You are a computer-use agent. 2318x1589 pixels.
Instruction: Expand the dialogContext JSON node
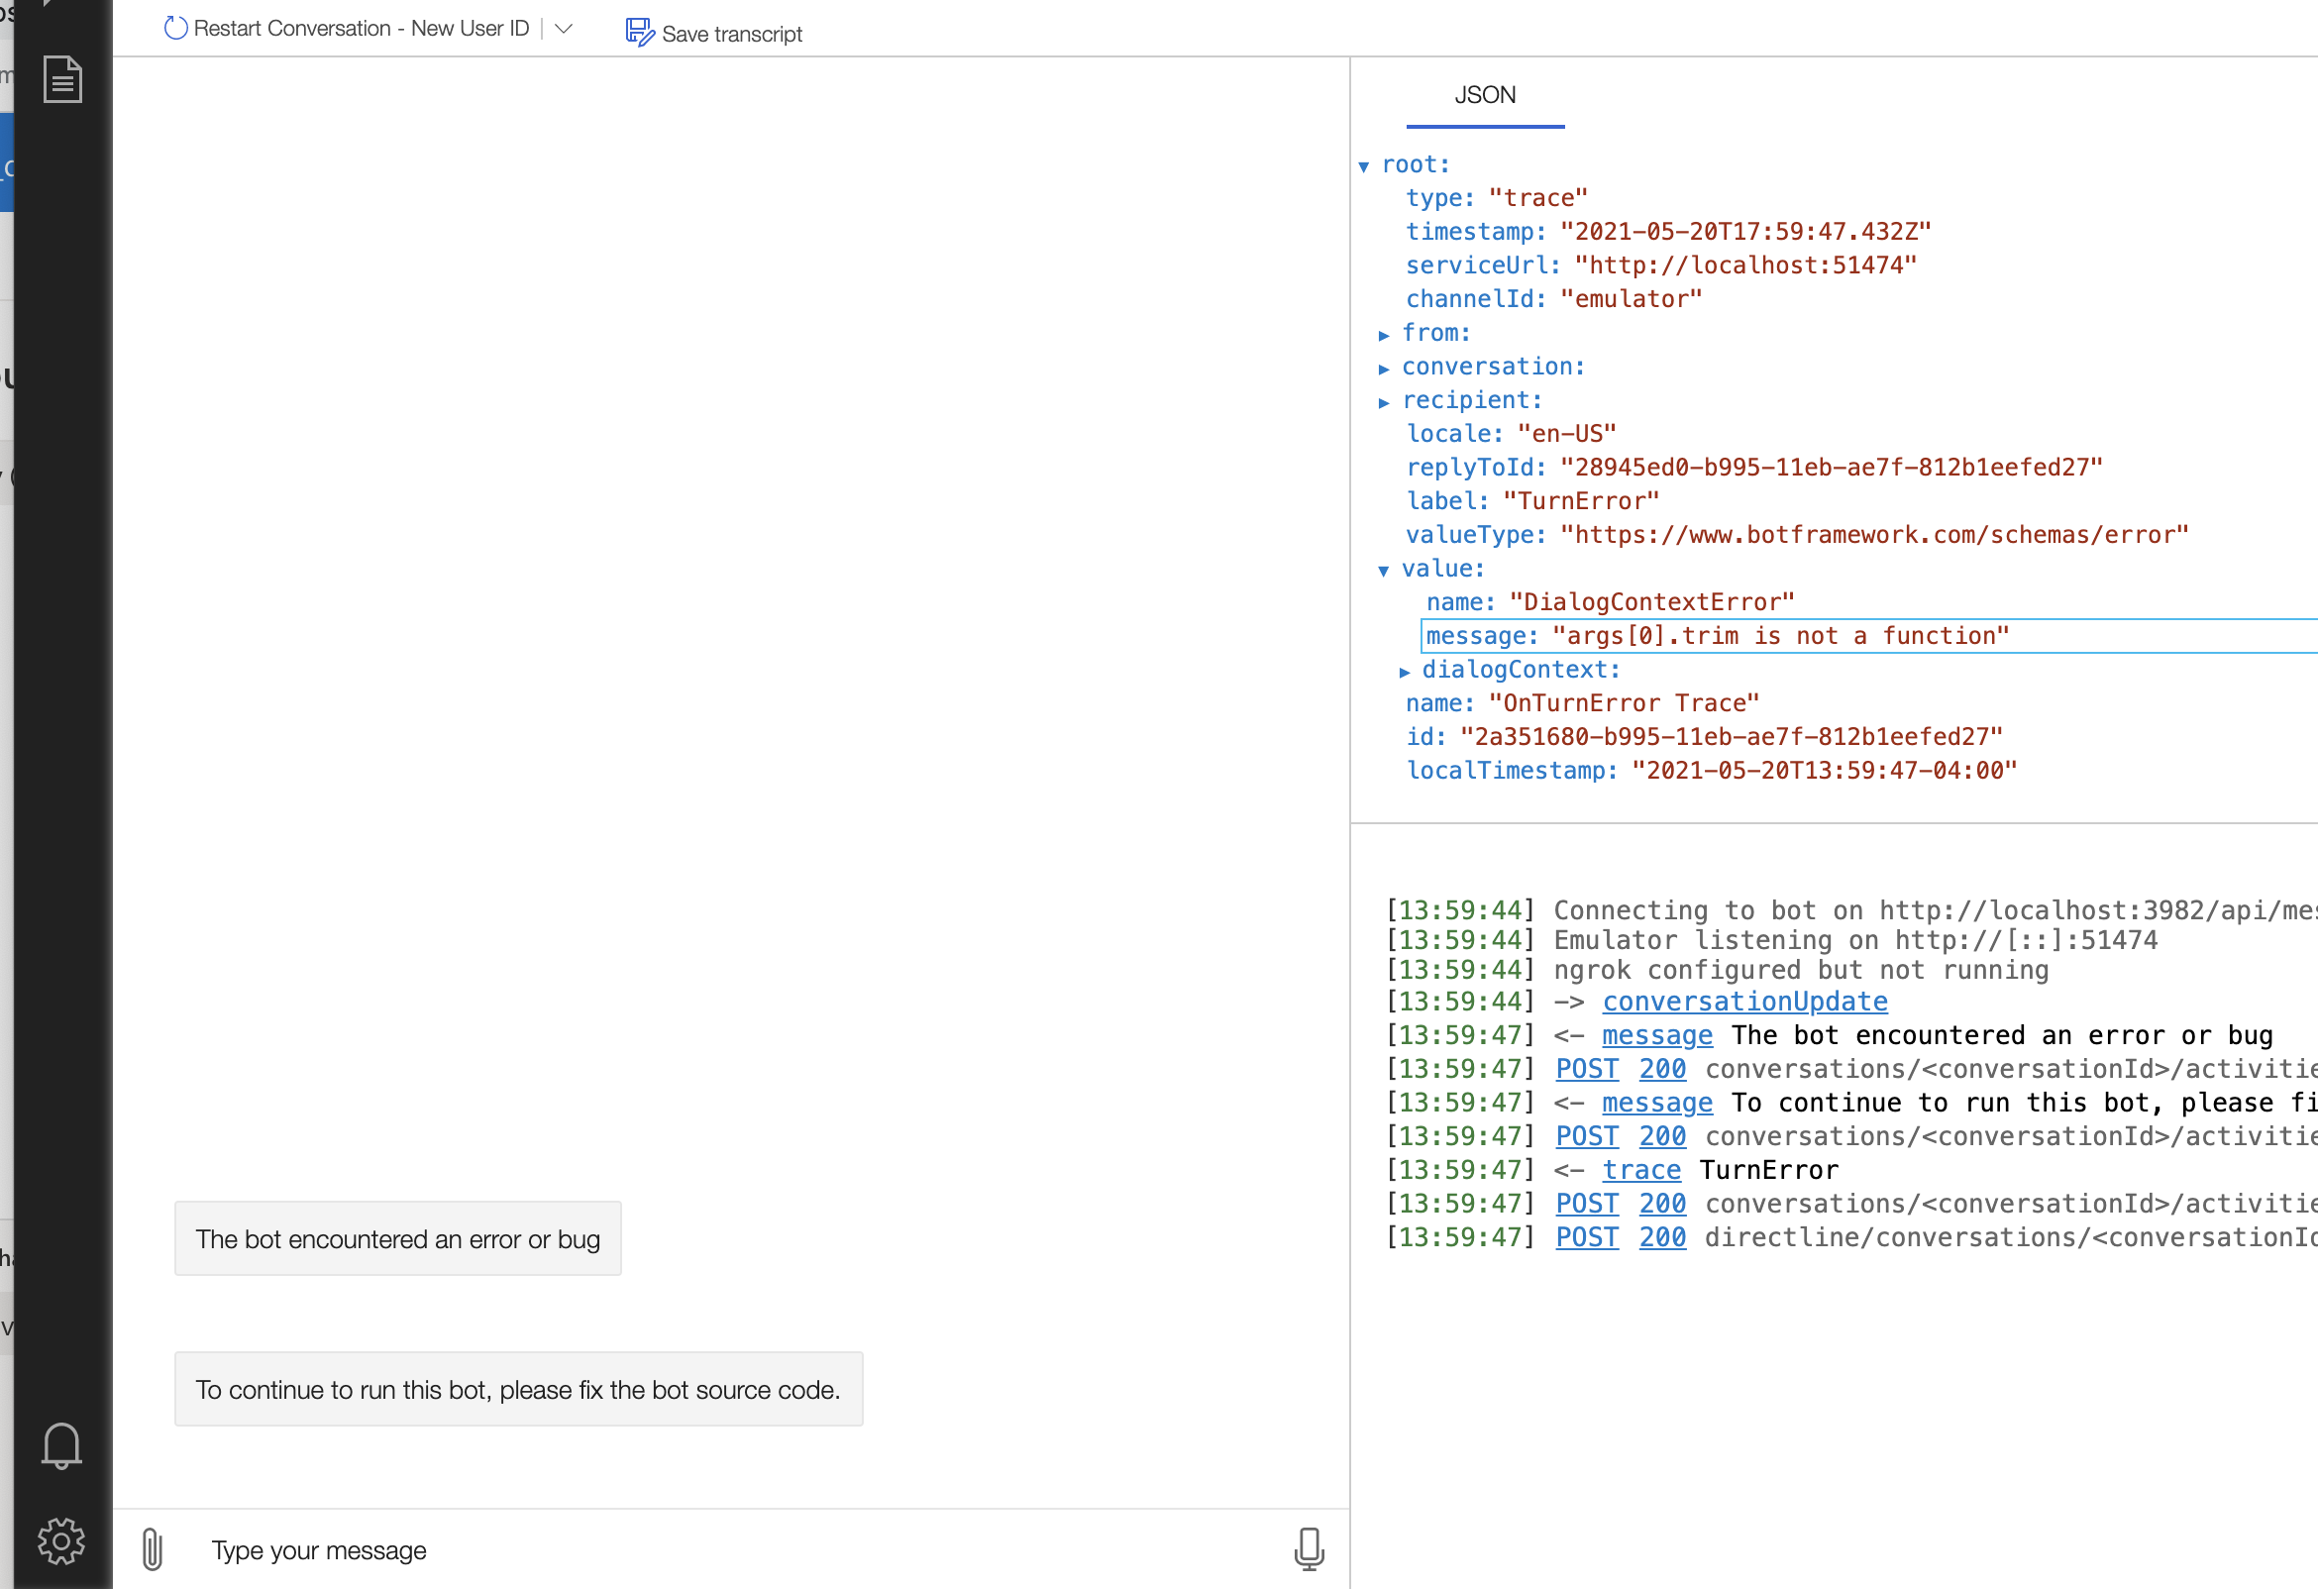(1405, 672)
